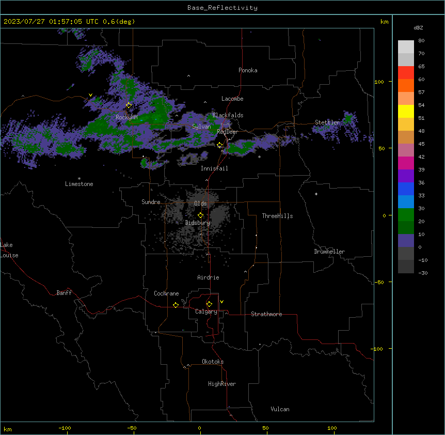Click the Cochrane town label
The image size is (445, 435).
(166, 293)
